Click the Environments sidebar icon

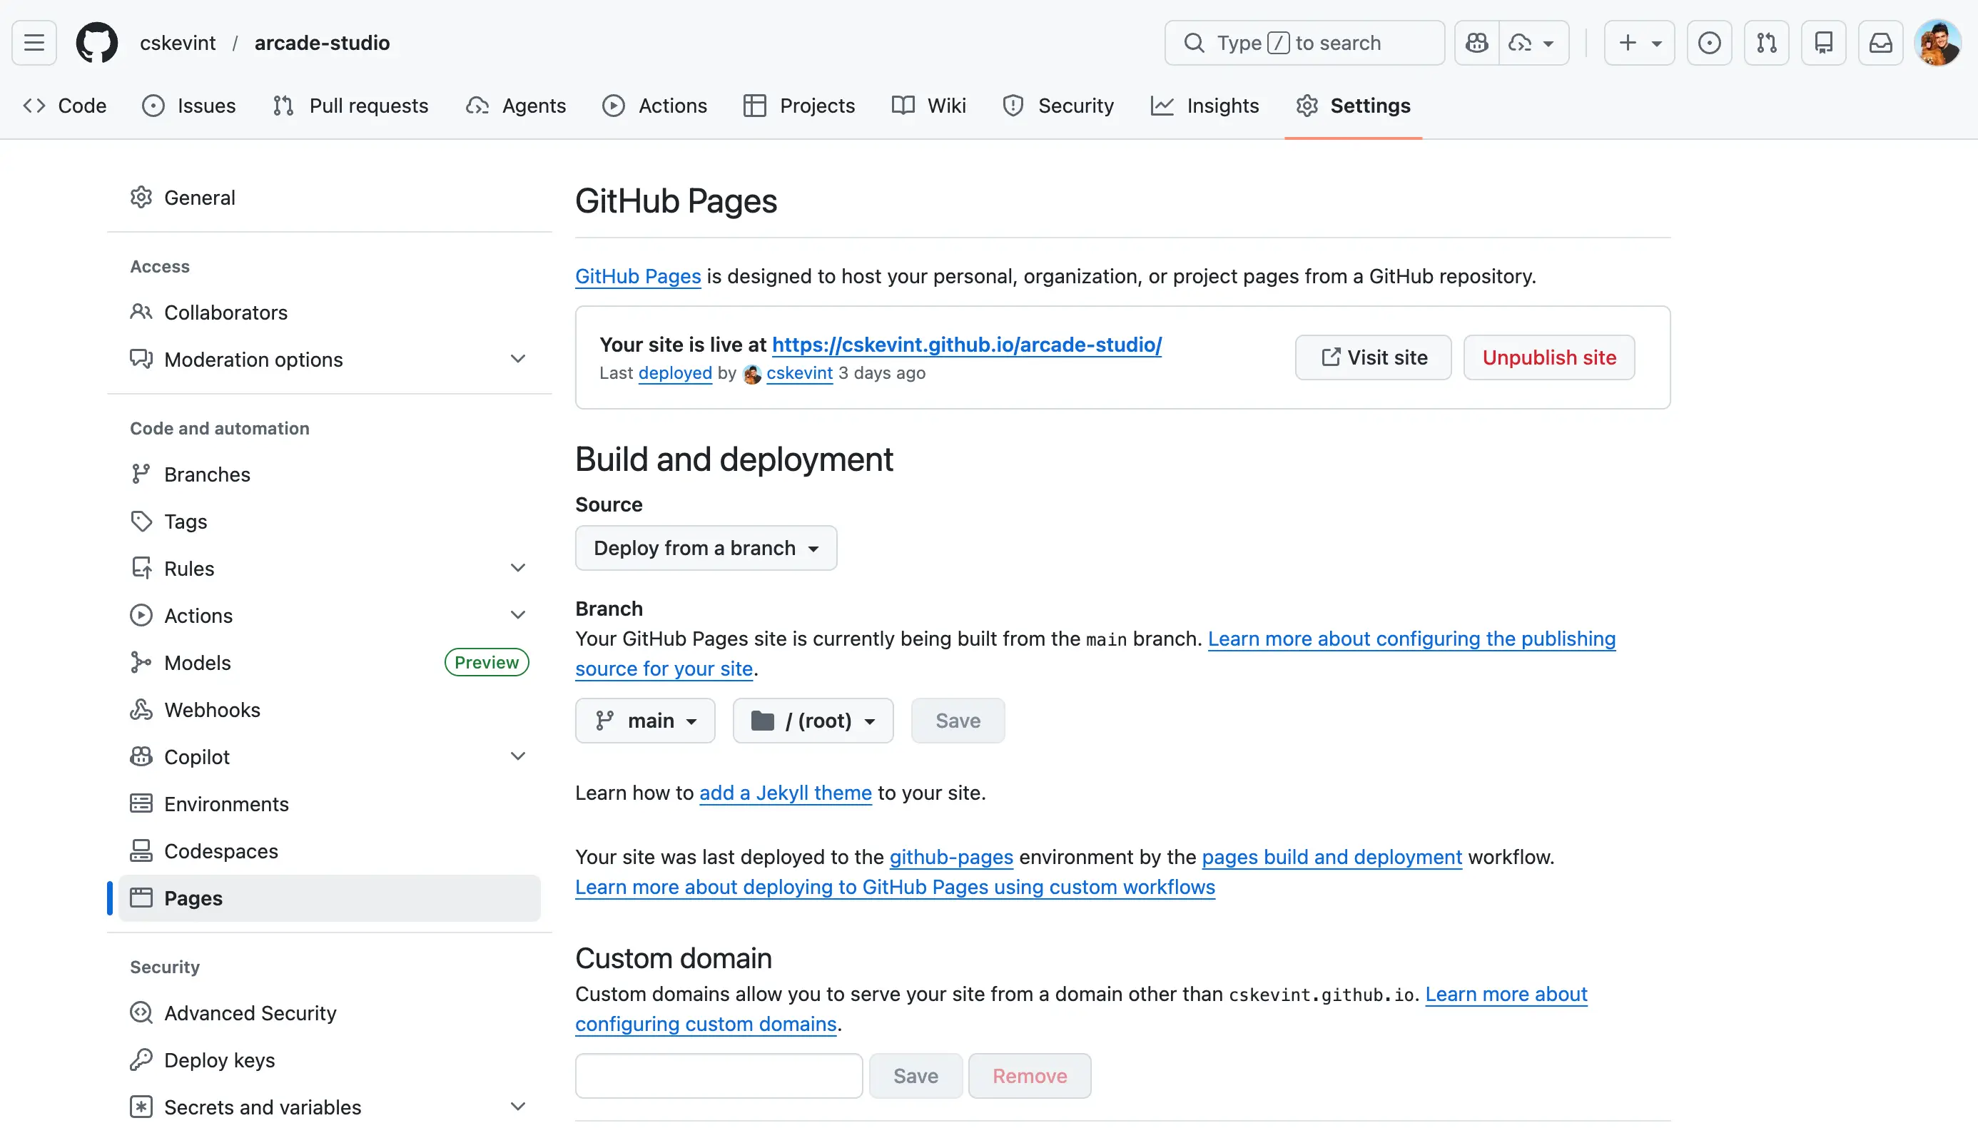(141, 803)
